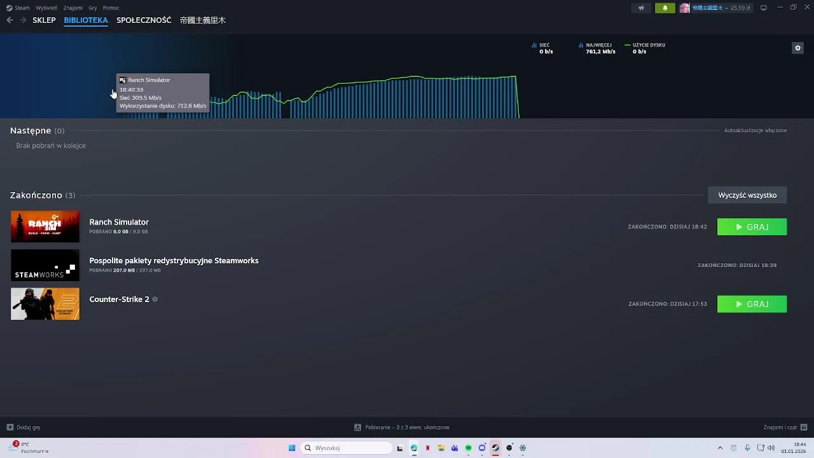Open the green notifications bell

pyautogui.click(x=665, y=8)
